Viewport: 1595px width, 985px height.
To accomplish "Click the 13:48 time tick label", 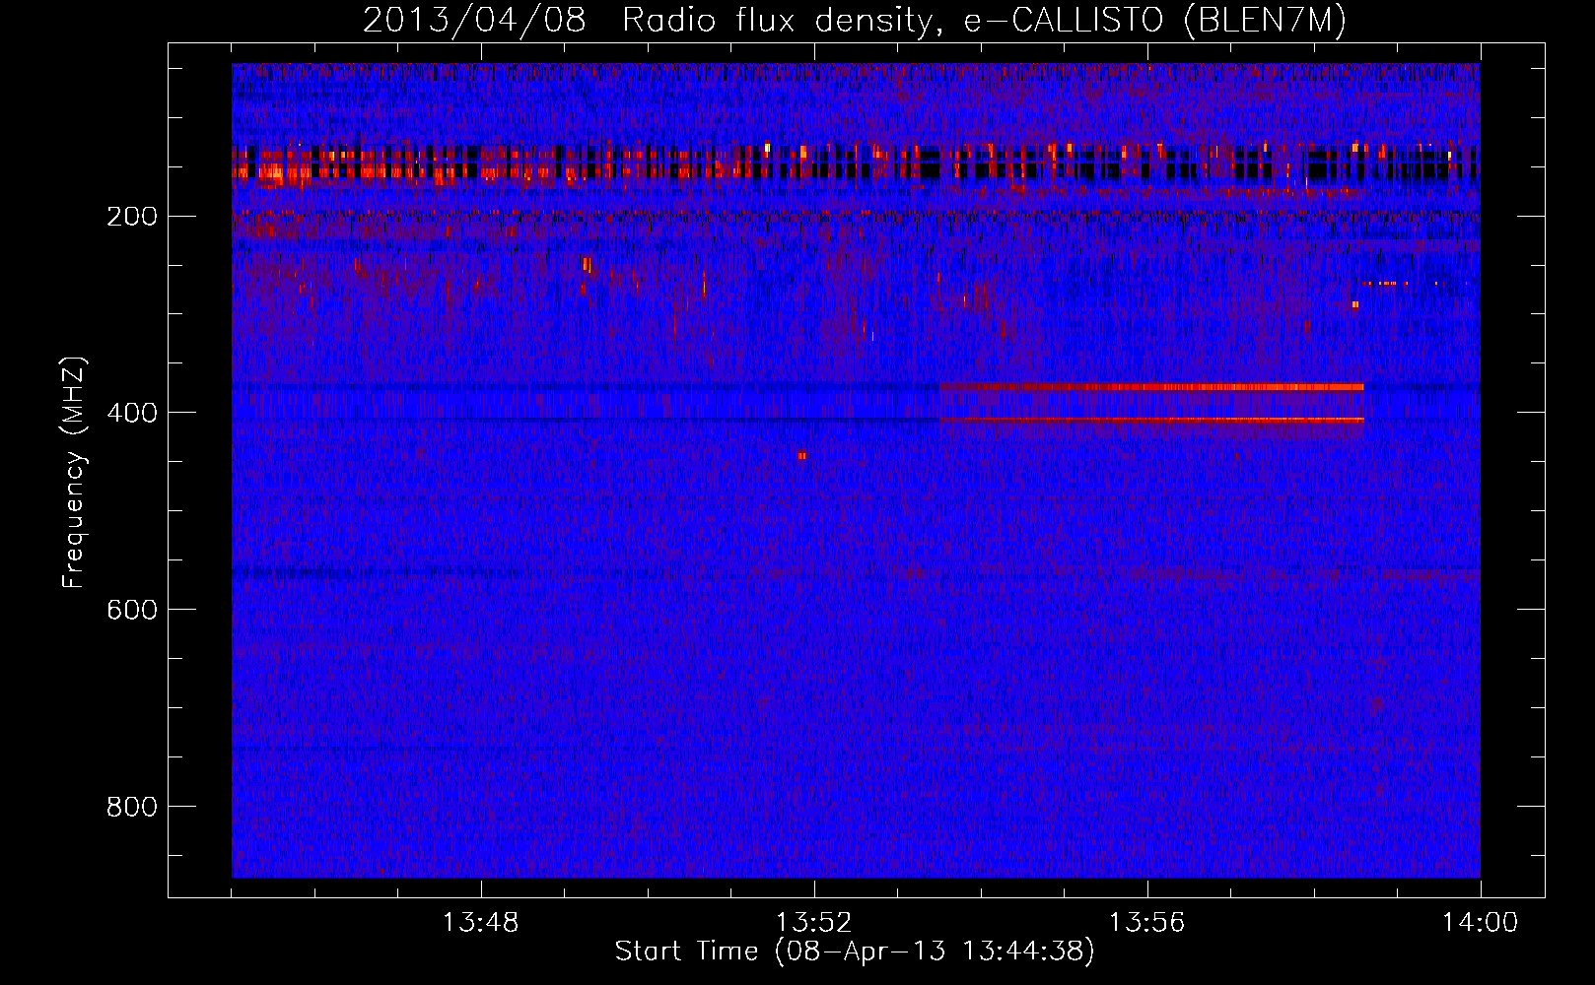I will pos(480,923).
